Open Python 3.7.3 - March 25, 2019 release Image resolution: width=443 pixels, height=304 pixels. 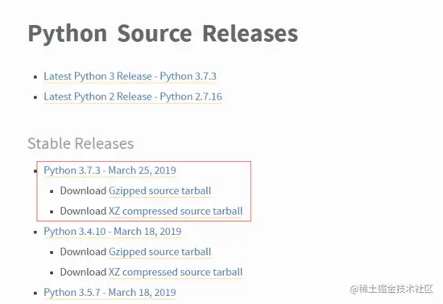110,170
